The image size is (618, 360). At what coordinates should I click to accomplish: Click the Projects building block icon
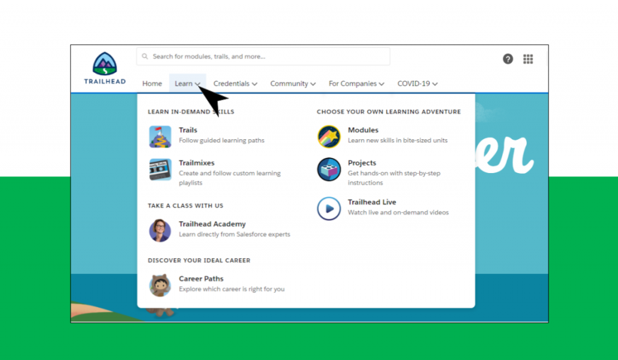point(329,169)
